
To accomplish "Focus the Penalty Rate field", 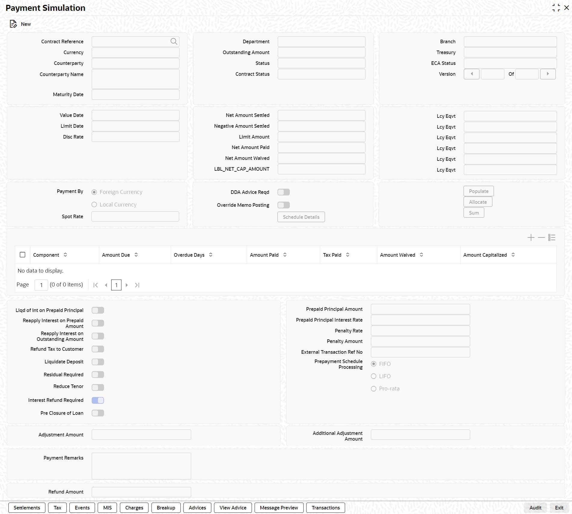I will coord(420,331).
